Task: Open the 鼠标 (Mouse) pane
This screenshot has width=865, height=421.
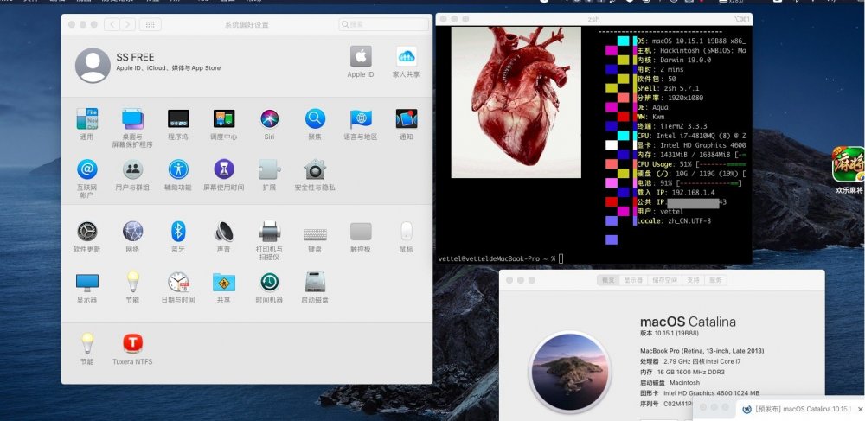Action: coord(406,232)
